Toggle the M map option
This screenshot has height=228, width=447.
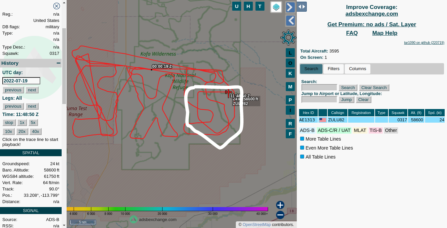coord(290,87)
